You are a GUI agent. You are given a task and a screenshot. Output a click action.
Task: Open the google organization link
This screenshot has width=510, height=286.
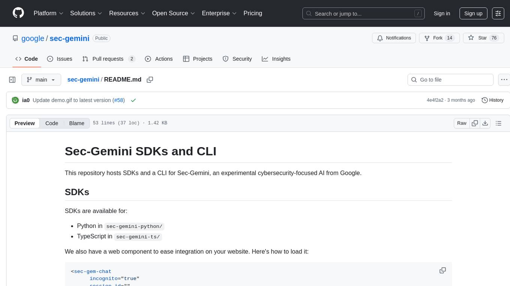point(33,38)
